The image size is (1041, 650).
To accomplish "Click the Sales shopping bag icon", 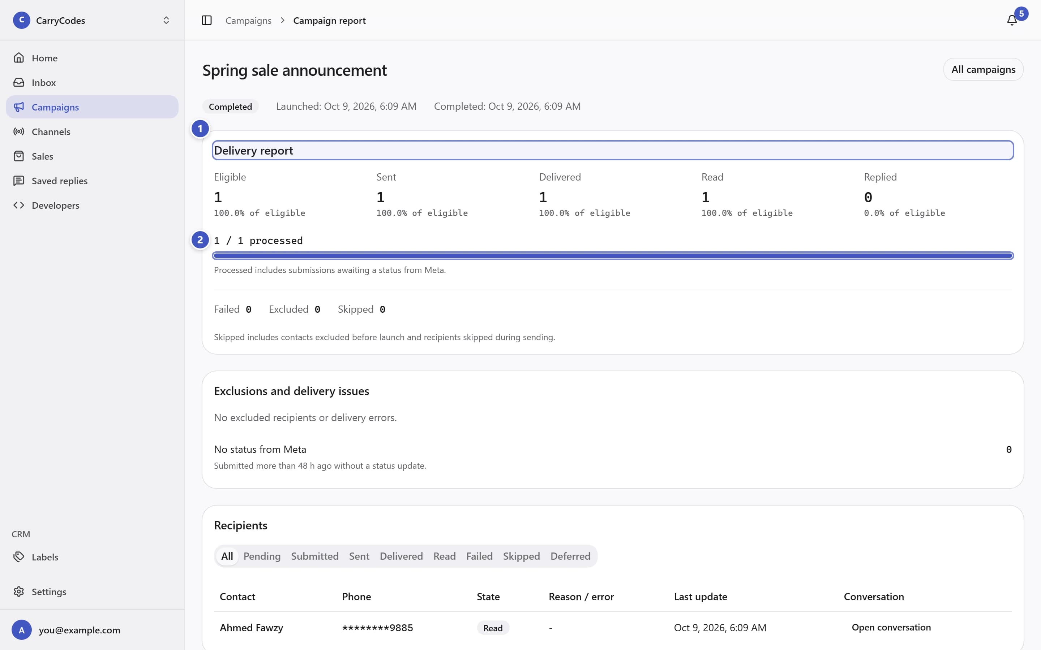I will [x=18, y=156].
